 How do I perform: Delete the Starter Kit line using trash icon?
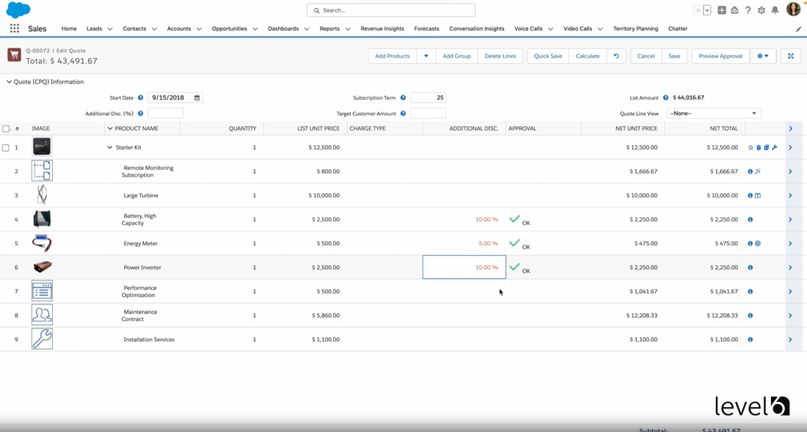coord(759,147)
